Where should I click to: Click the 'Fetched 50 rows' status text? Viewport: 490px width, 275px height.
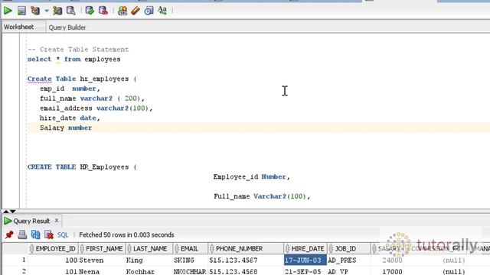click(126, 235)
